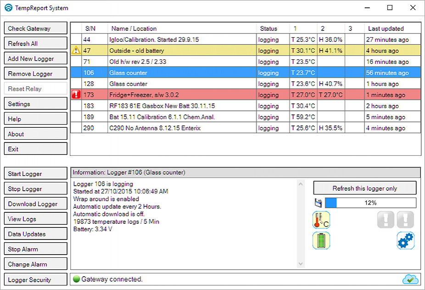Select the Fridge+Freezer logger 173 row
The height and width of the screenshot is (290, 425).
[184, 95]
